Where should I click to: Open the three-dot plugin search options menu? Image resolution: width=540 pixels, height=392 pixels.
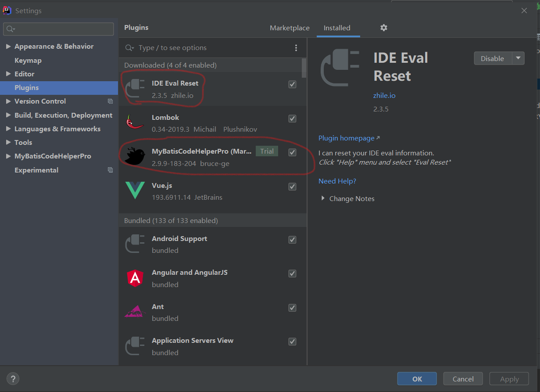pos(296,48)
